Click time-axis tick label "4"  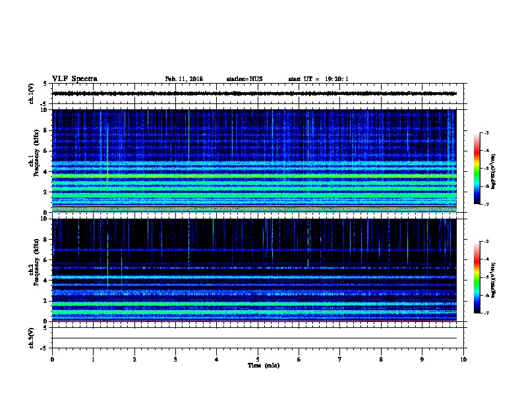(x=217, y=359)
